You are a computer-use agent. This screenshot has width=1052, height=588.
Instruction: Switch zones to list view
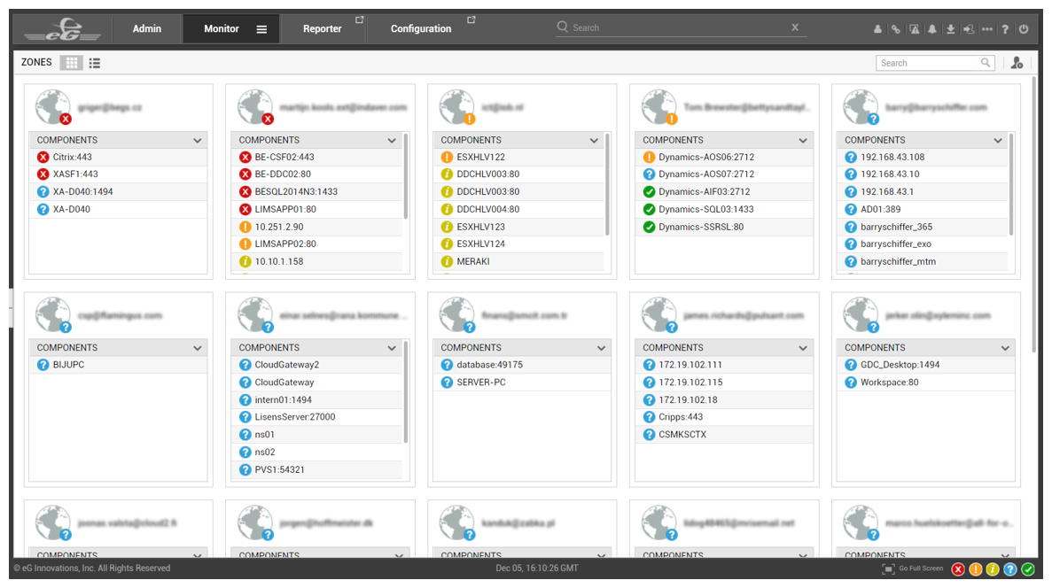(x=95, y=63)
